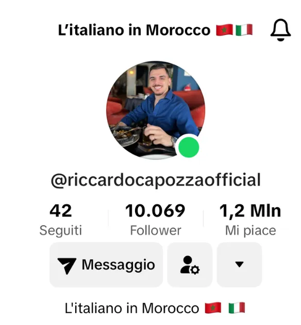Open the 1,2 Mln likes total

(250, 211)
